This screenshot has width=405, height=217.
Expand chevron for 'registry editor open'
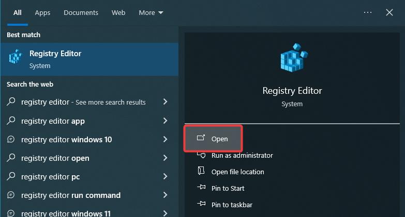coord(166,158)
